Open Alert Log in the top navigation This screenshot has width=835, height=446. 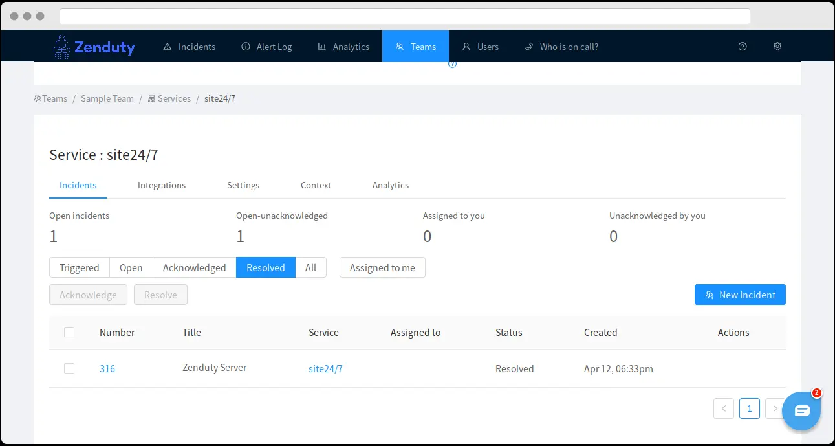[x=266, y=47]
